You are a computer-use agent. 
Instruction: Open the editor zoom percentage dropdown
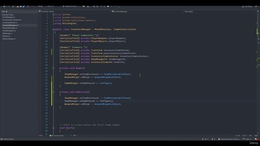[42, 135]
